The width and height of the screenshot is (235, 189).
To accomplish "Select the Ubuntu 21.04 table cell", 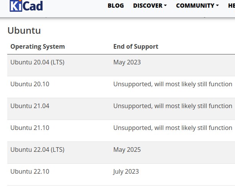I will point(30,106).
